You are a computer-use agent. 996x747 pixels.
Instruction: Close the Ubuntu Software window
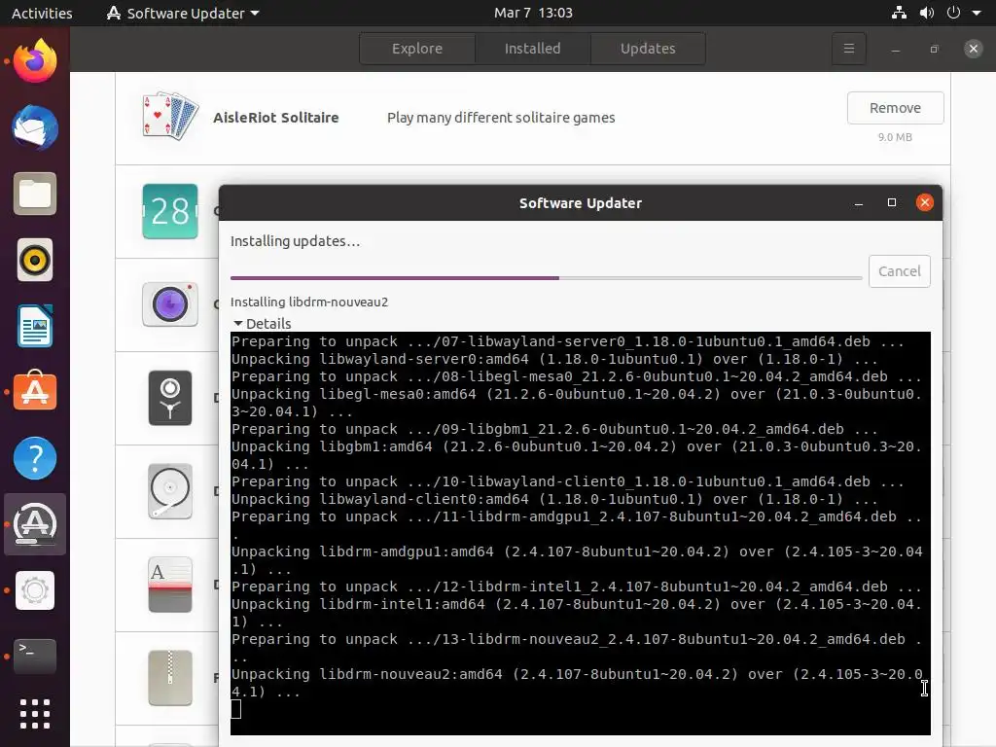click(x=973, y=49)
